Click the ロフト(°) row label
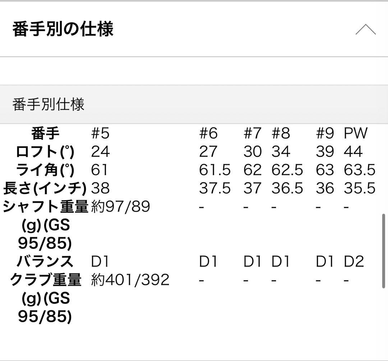The height and width of the screenshot is (361, 388). point(45,152)
